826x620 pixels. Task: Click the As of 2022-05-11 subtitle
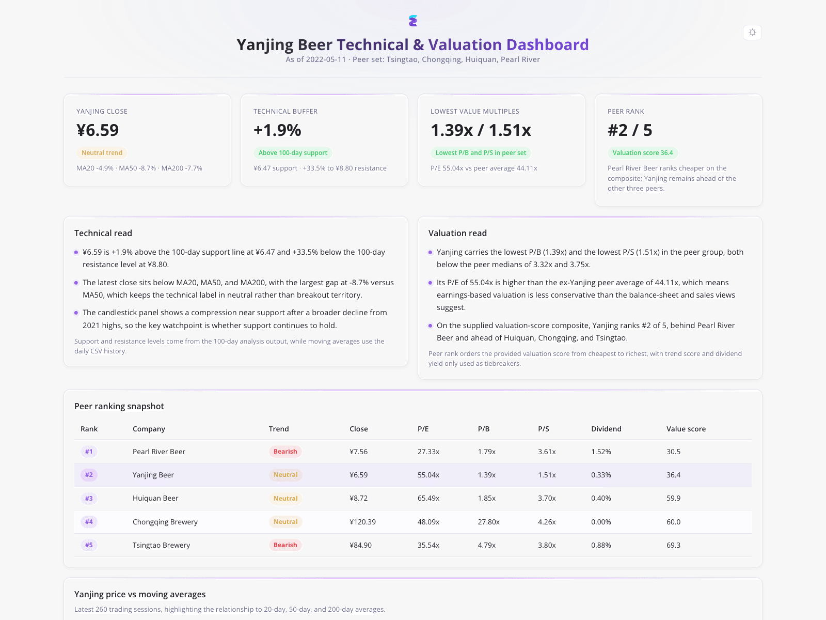point(413,59)
